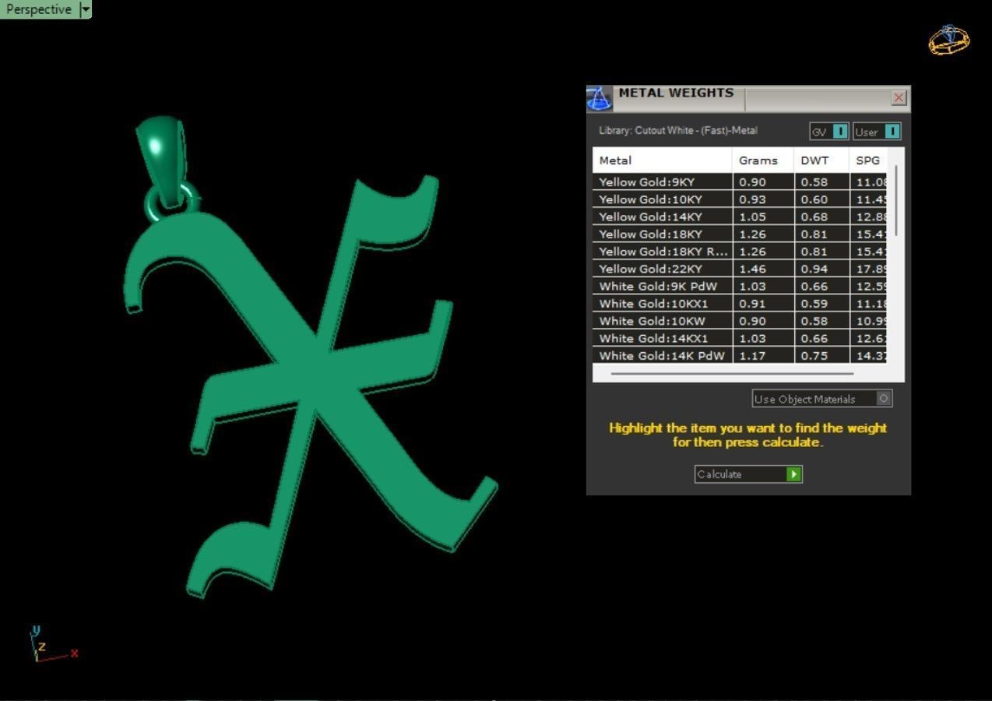Click the 0.94 DWT value for 22KY
Viewport: 992px width, 701px height.
tap(814, 269)
